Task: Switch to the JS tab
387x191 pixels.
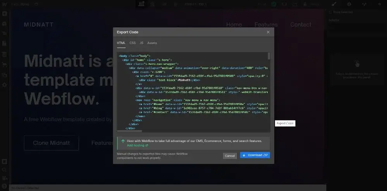Action: click(141, 43)
